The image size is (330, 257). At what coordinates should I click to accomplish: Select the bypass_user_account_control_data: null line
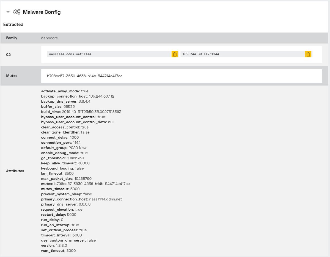tap(78, 122)
